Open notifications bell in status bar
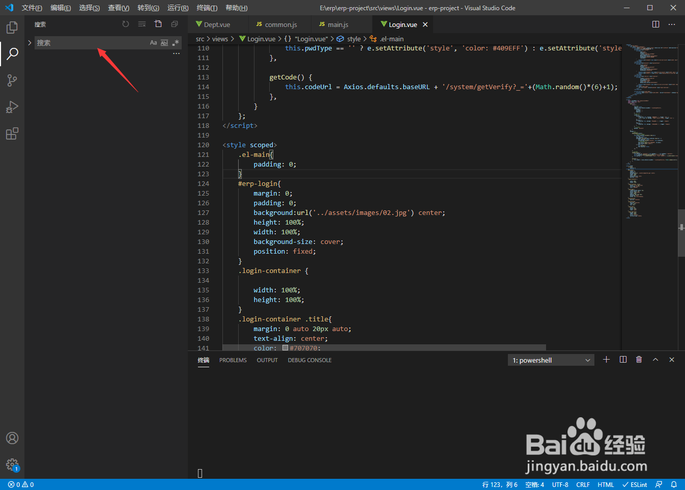The width and height of the screenshot is (685, 490). point(674,484)
